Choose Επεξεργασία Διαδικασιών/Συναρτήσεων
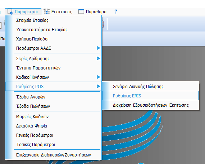The image size is (205, 164). click(x=53, y=155)
